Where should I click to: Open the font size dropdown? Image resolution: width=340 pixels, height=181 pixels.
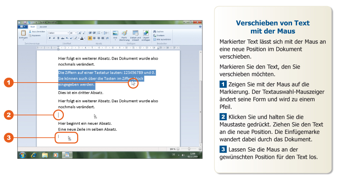coord(73,33)
